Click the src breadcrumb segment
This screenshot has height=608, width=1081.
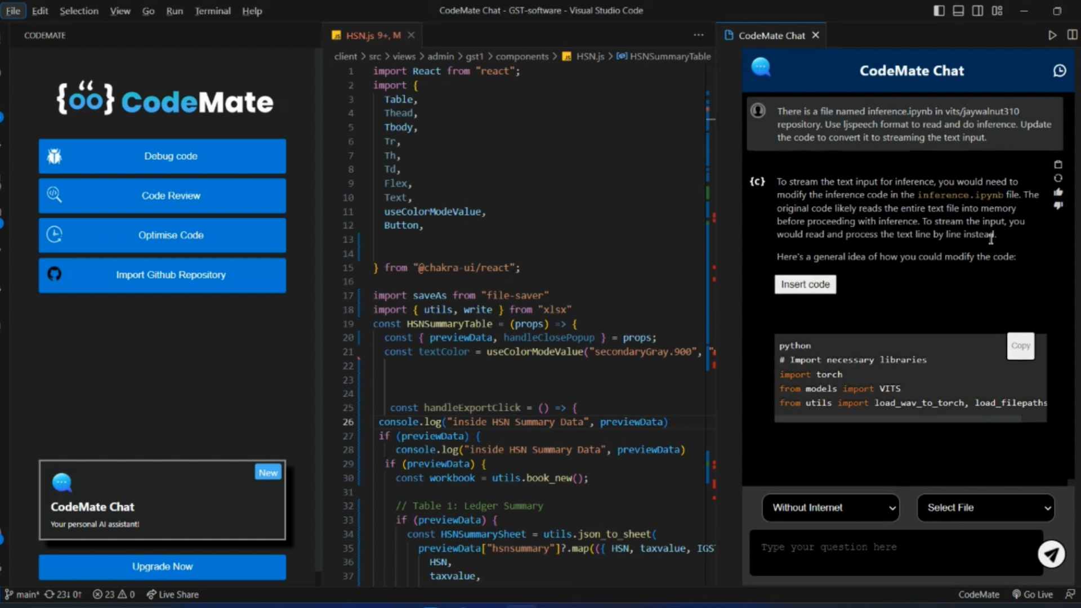tap(375, 56)
